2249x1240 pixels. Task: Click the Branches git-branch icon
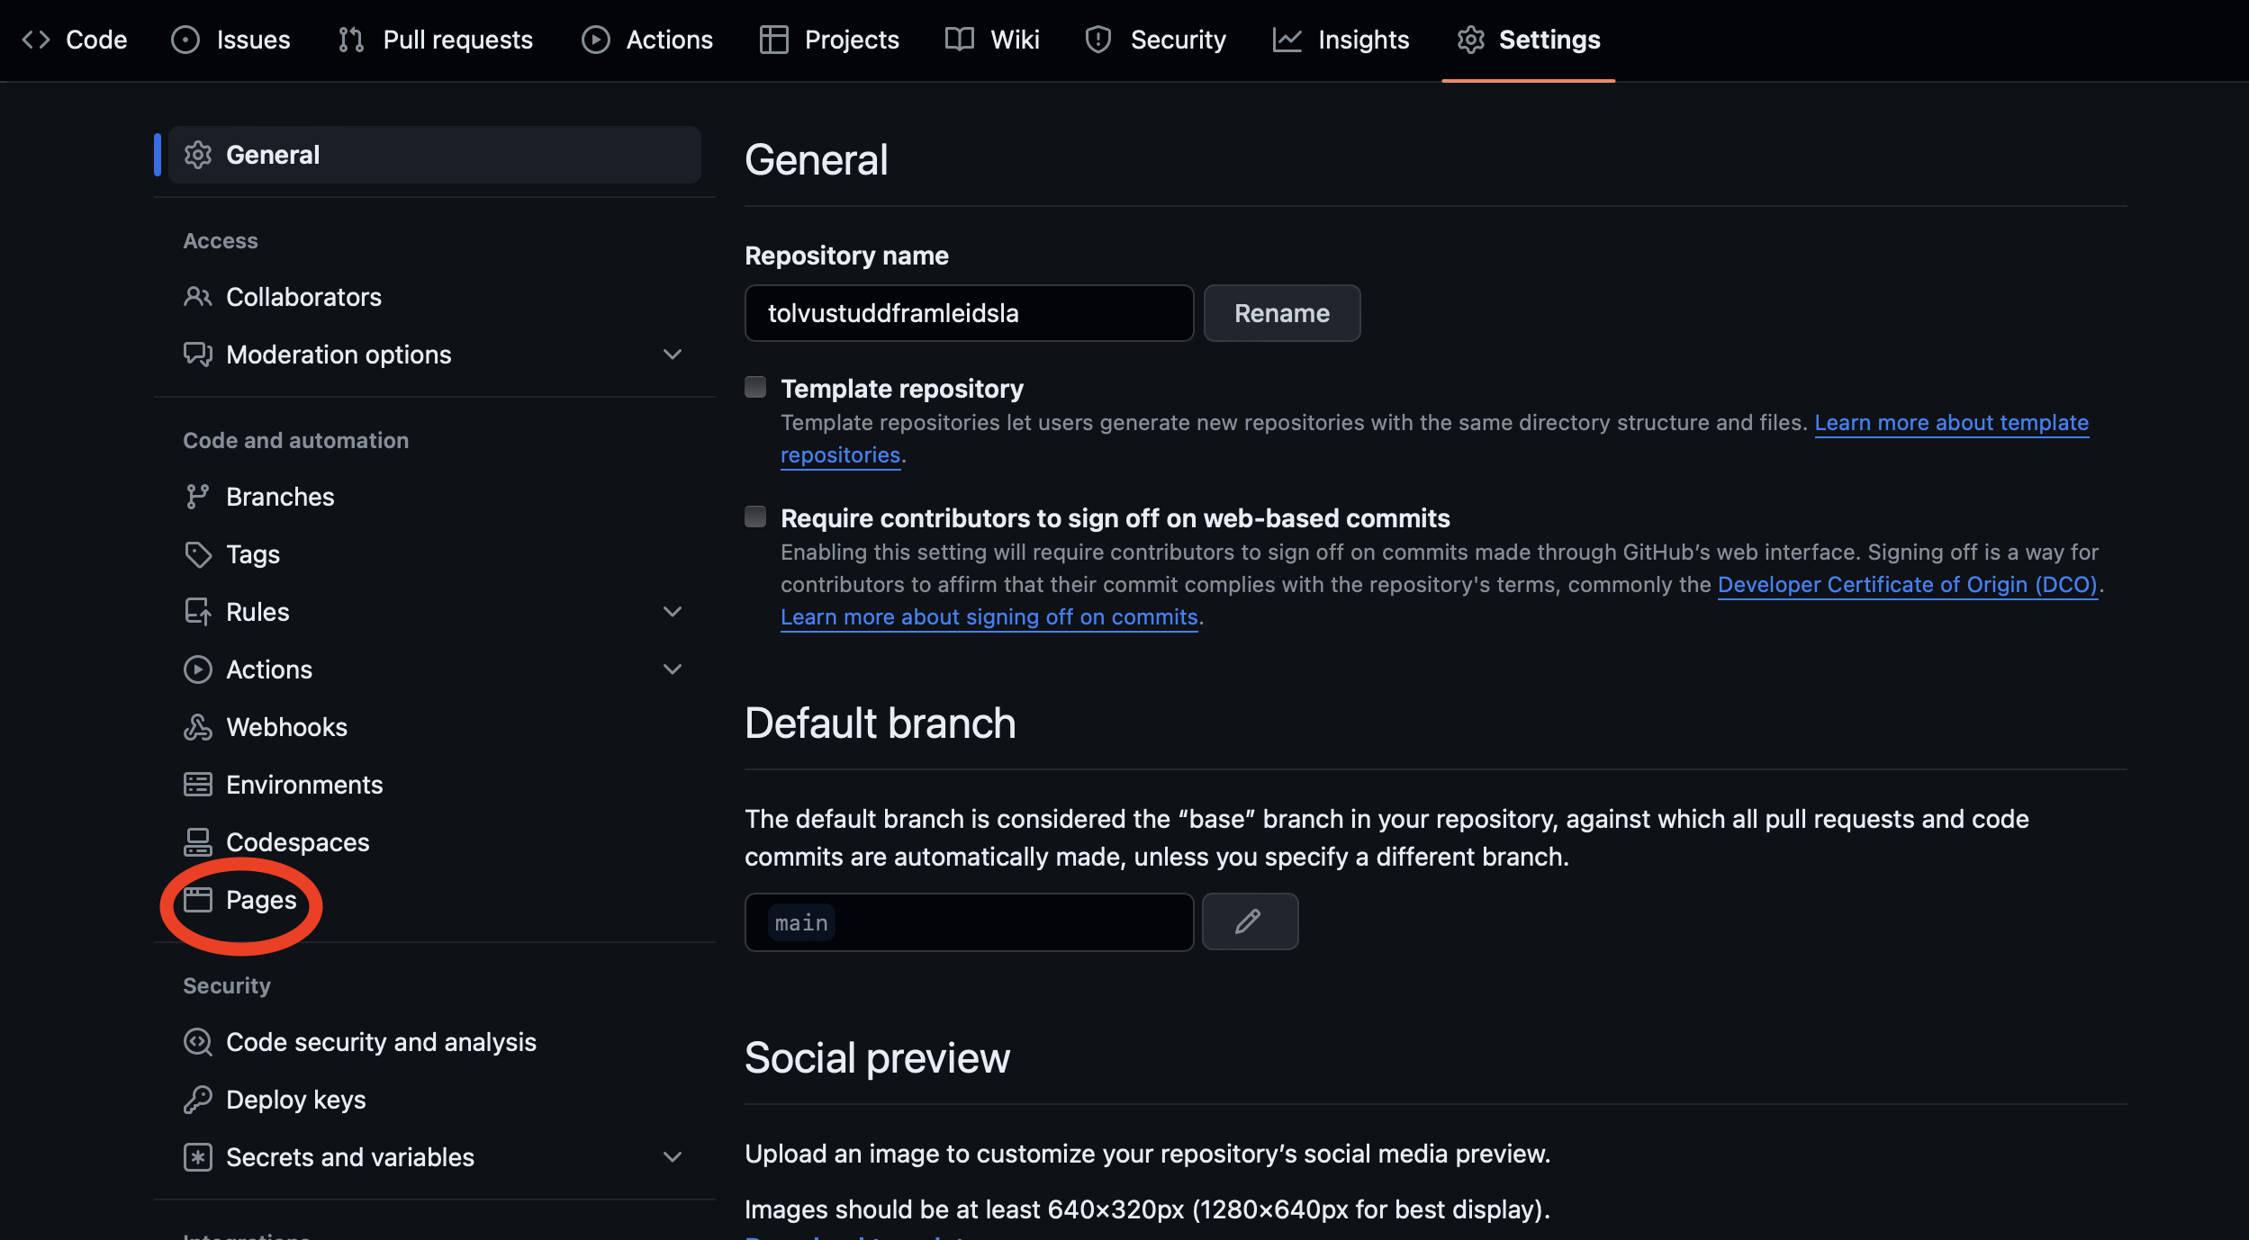198,497
